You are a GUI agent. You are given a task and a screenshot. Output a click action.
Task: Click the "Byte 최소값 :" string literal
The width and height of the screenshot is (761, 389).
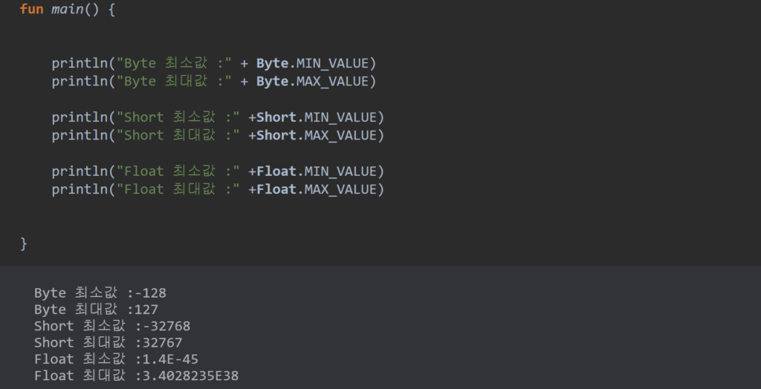click(x=174, y=64)
